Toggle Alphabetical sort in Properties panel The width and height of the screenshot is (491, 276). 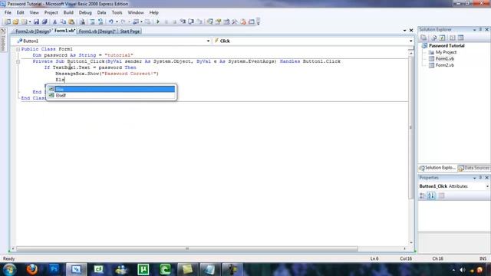pyautogui.click(x=431, y=196)
